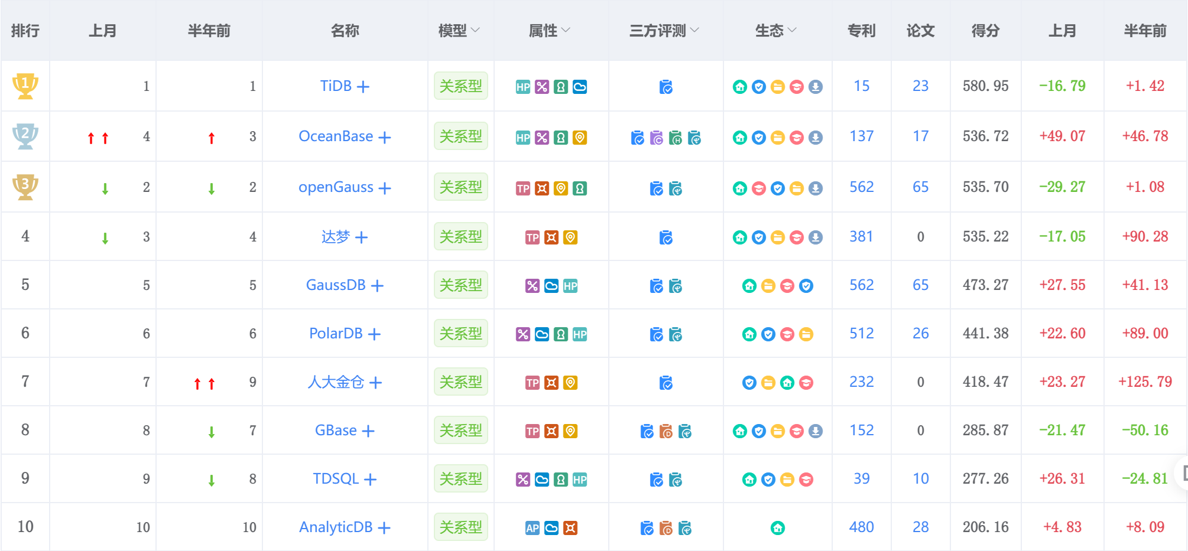
Task: Click the 得分 column header
Action: pos(986,31)
